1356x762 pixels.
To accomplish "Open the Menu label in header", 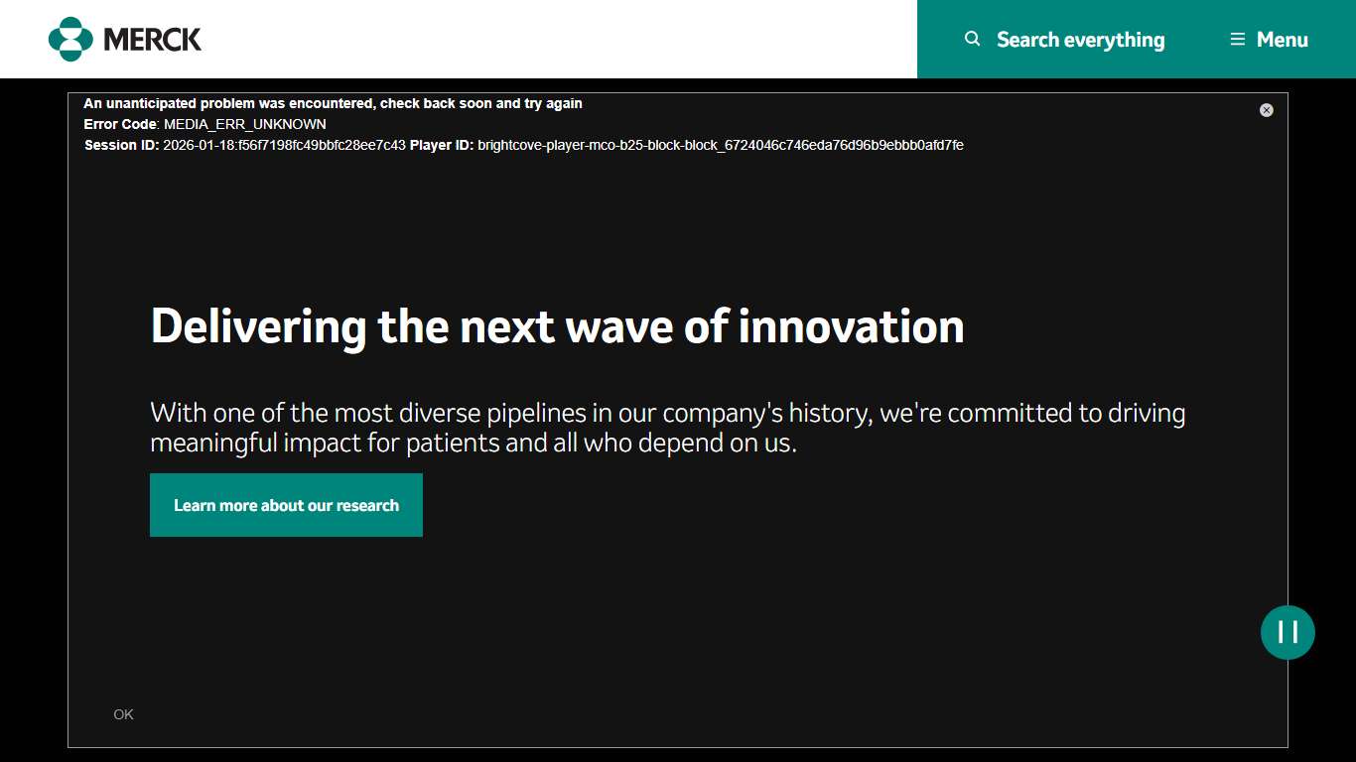I will (x=1282, y=40).
